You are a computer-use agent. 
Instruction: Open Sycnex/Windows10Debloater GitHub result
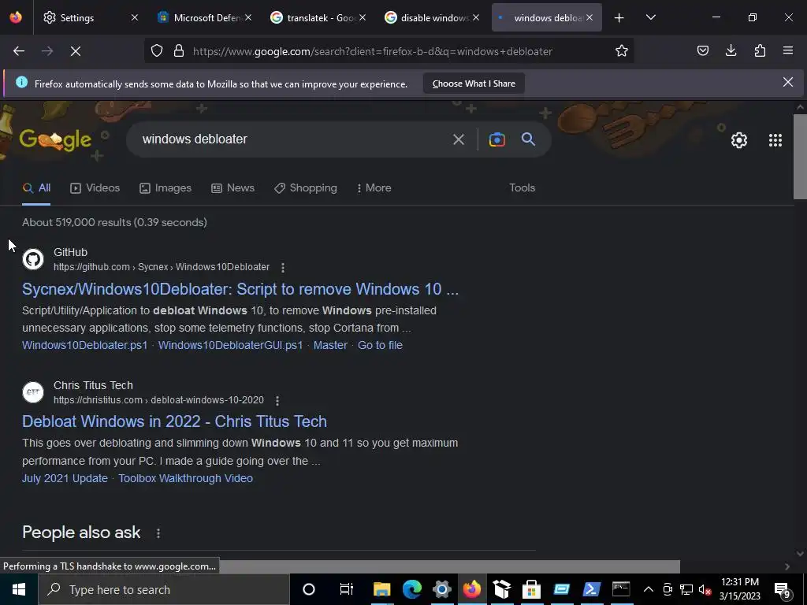[x=240, y=289]
